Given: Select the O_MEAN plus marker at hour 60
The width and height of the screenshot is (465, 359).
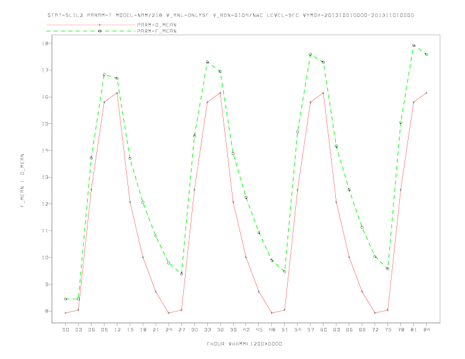Looking at the screenshot, I should (324, 93).
